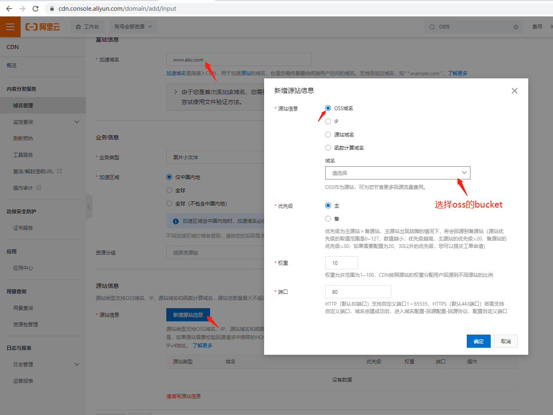Click the 端口 input field
Image resolution: width=553 pixels, height=415 pixels.
pyautogui.click(x=358, y=292)
